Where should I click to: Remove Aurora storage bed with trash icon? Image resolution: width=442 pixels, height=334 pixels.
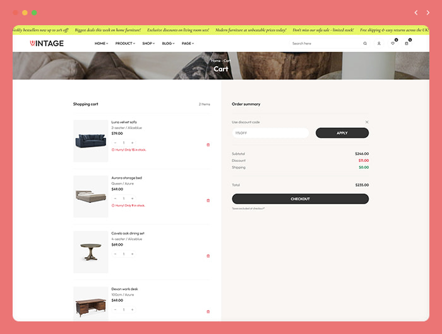pos(208,200)
